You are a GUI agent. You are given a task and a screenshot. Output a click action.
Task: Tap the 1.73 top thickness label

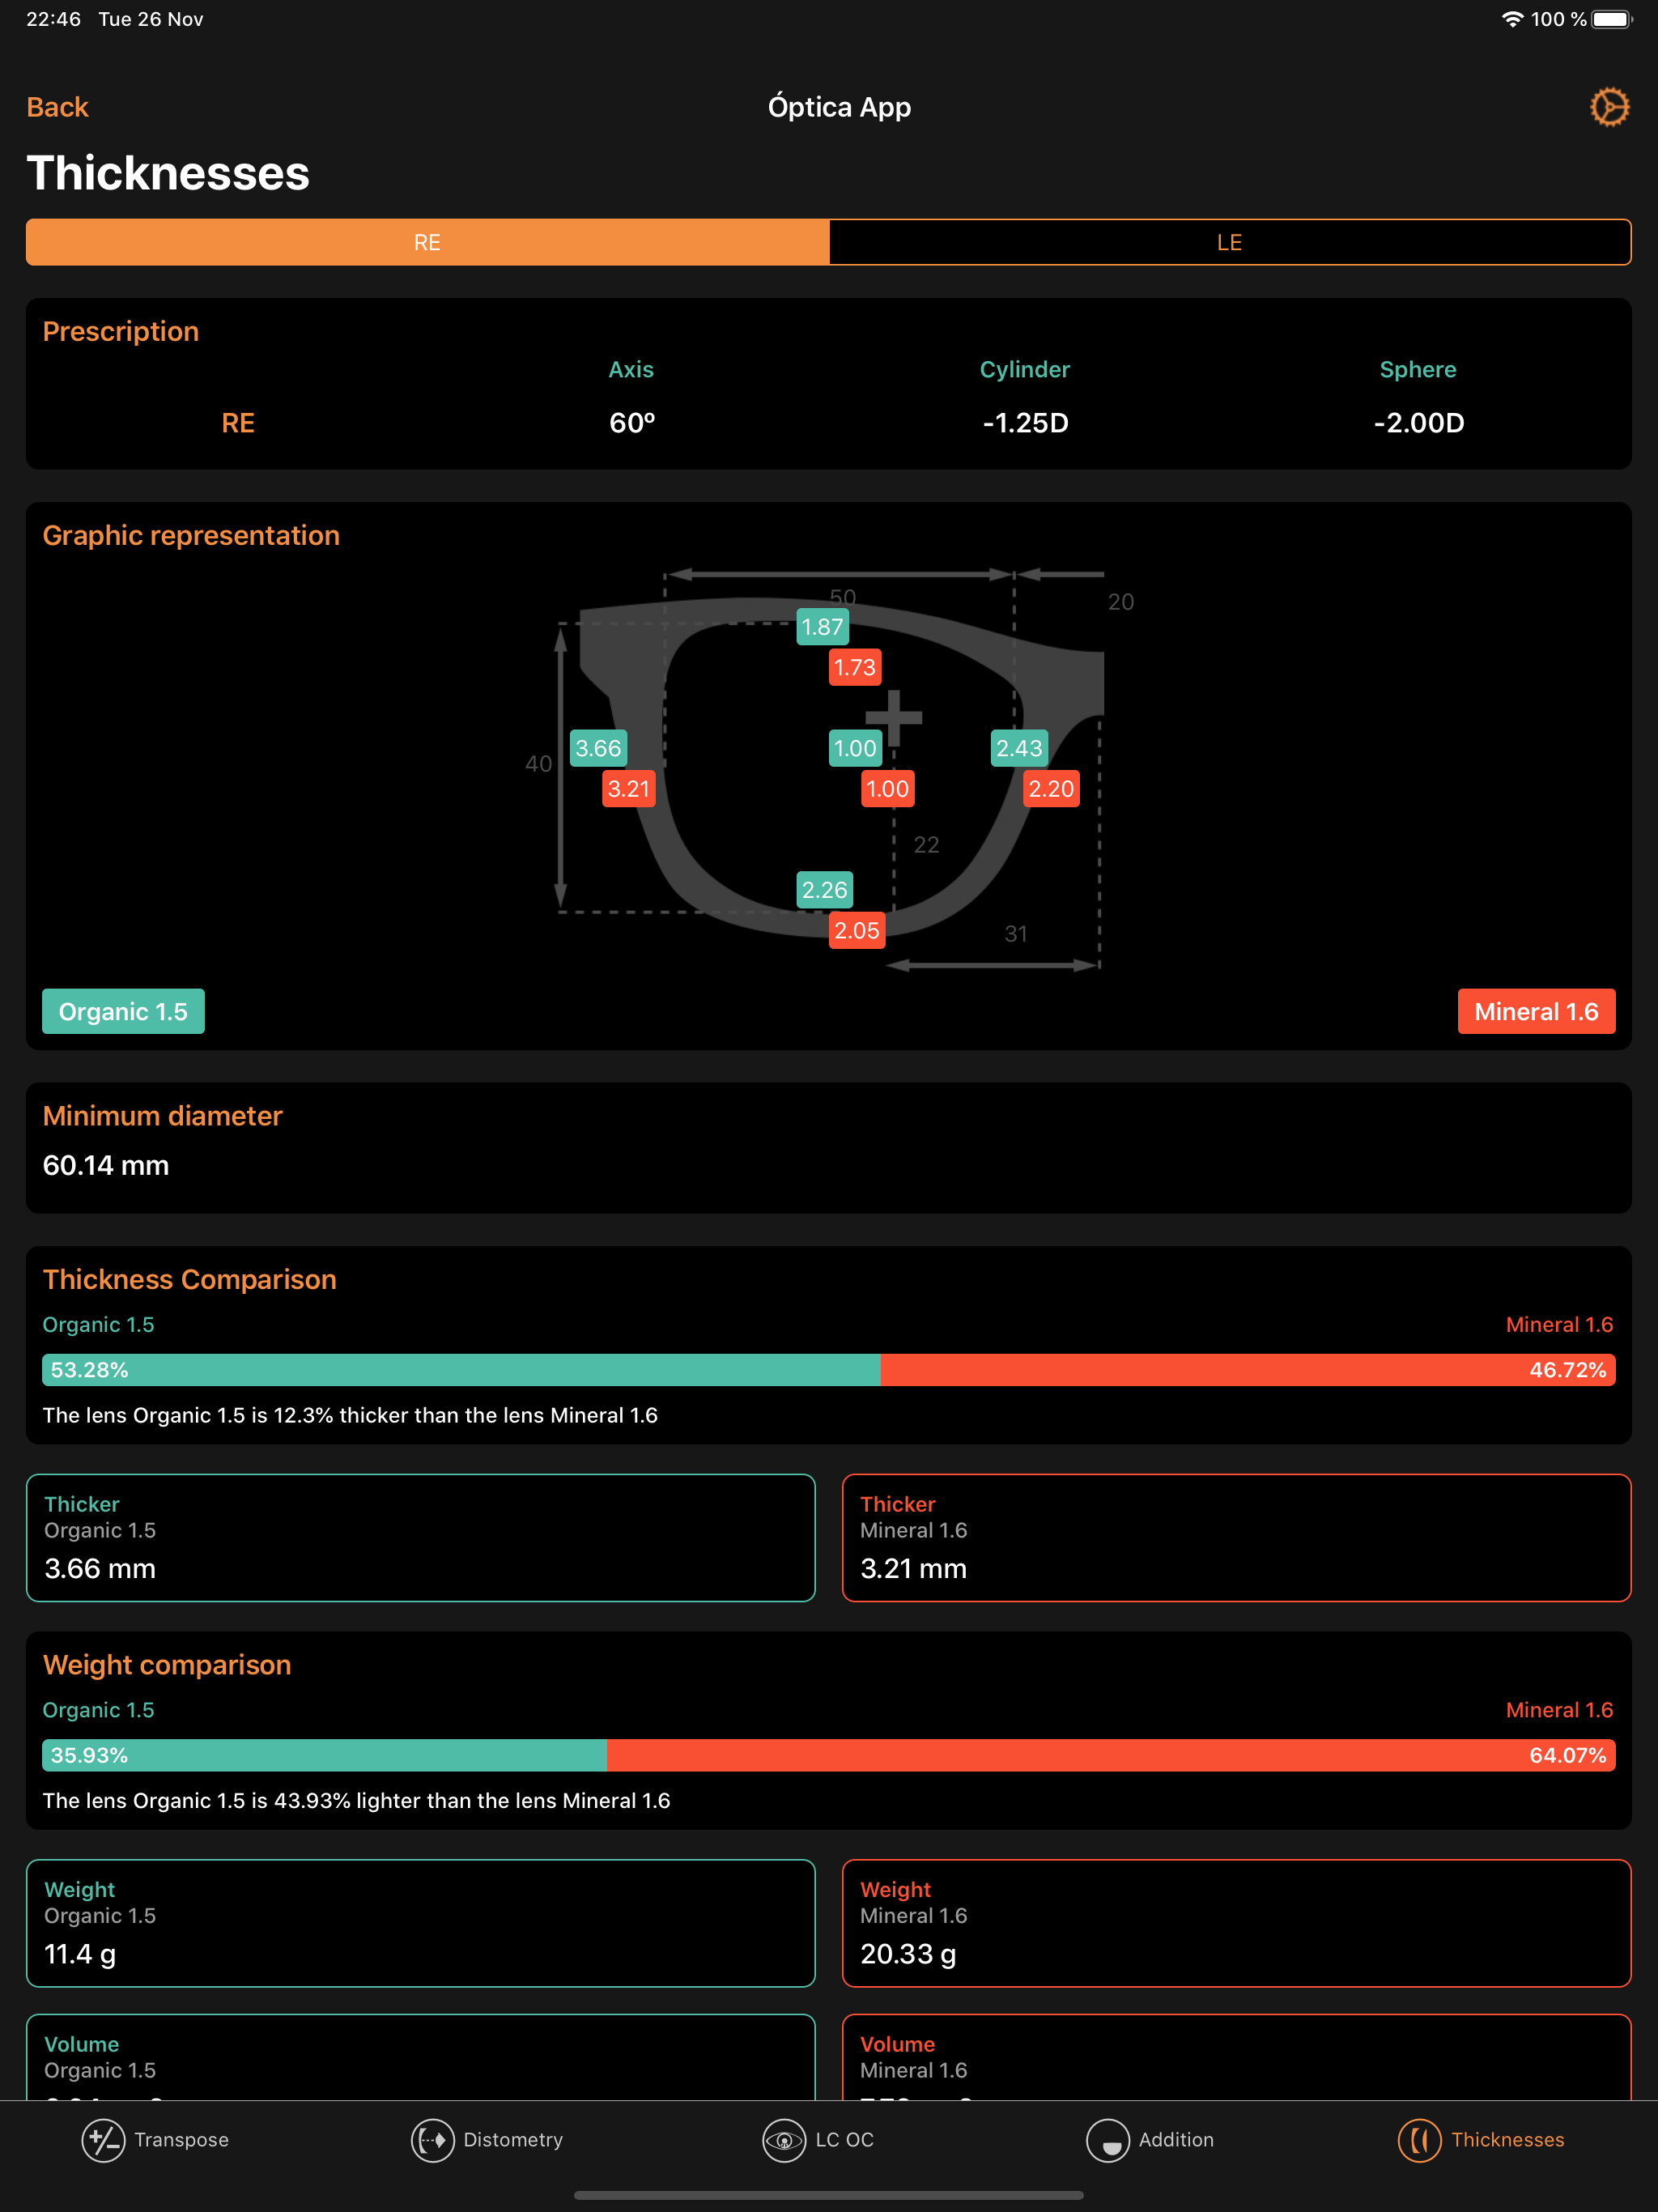pyautogui.click(x=855, y=667)
